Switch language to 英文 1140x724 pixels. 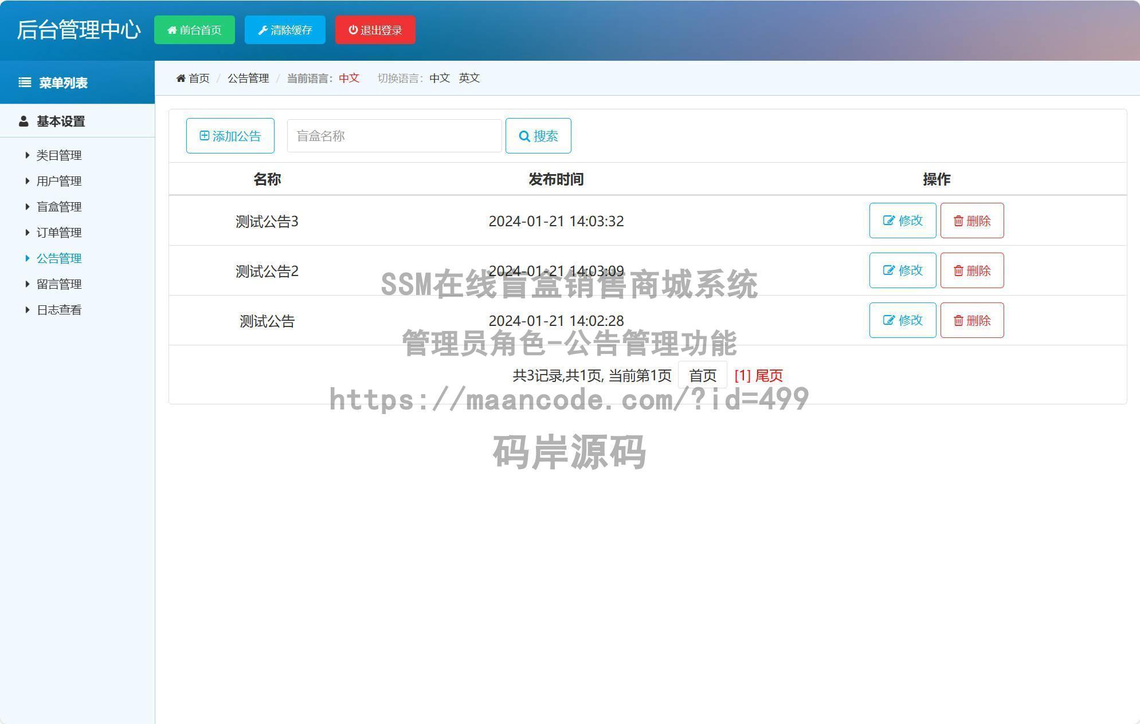pos(469,78)
